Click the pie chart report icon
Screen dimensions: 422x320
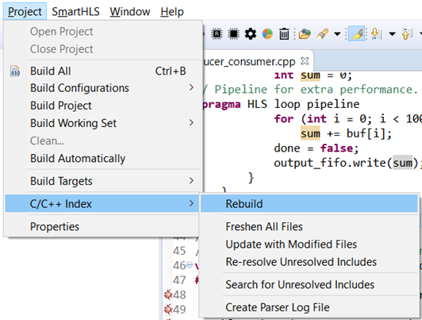pyautogui.click(x=267, y=34)
